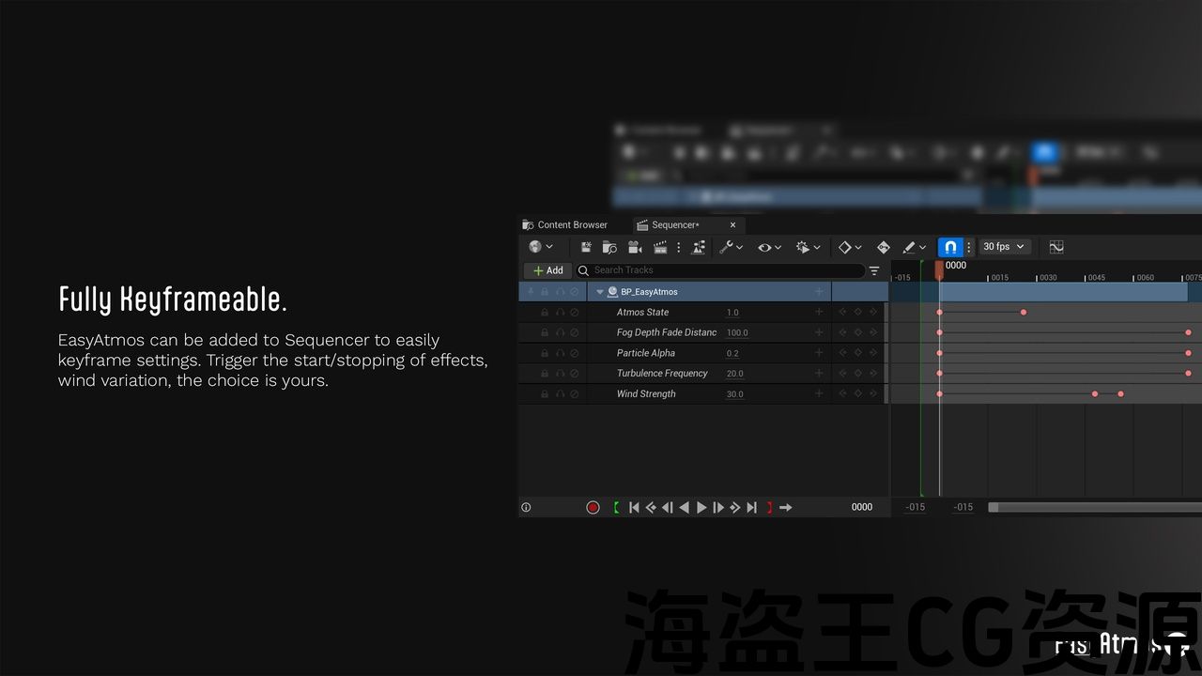
Task: Click the Create Camera icon in Sequencer toolbar
Action: tap(635, 247)
